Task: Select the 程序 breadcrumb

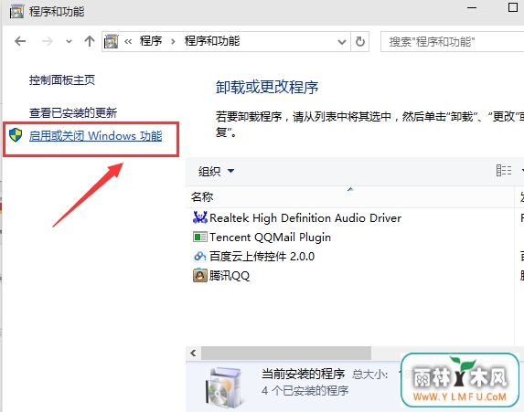Action: [151, 41]
